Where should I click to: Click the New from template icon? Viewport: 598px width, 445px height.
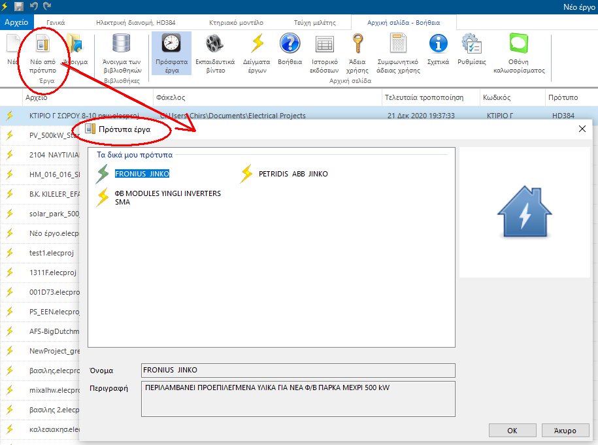tap(42, 44)
